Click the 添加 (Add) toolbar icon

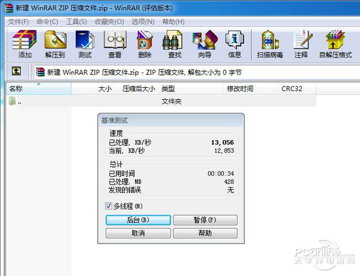pos(25,44)
